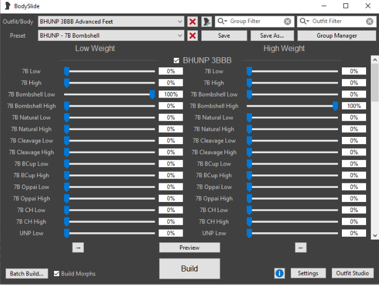The height and width of the screenshot is (285, 379).
Task: Click the high weight 7B CH High slider
Action: (x=292, y=222)
